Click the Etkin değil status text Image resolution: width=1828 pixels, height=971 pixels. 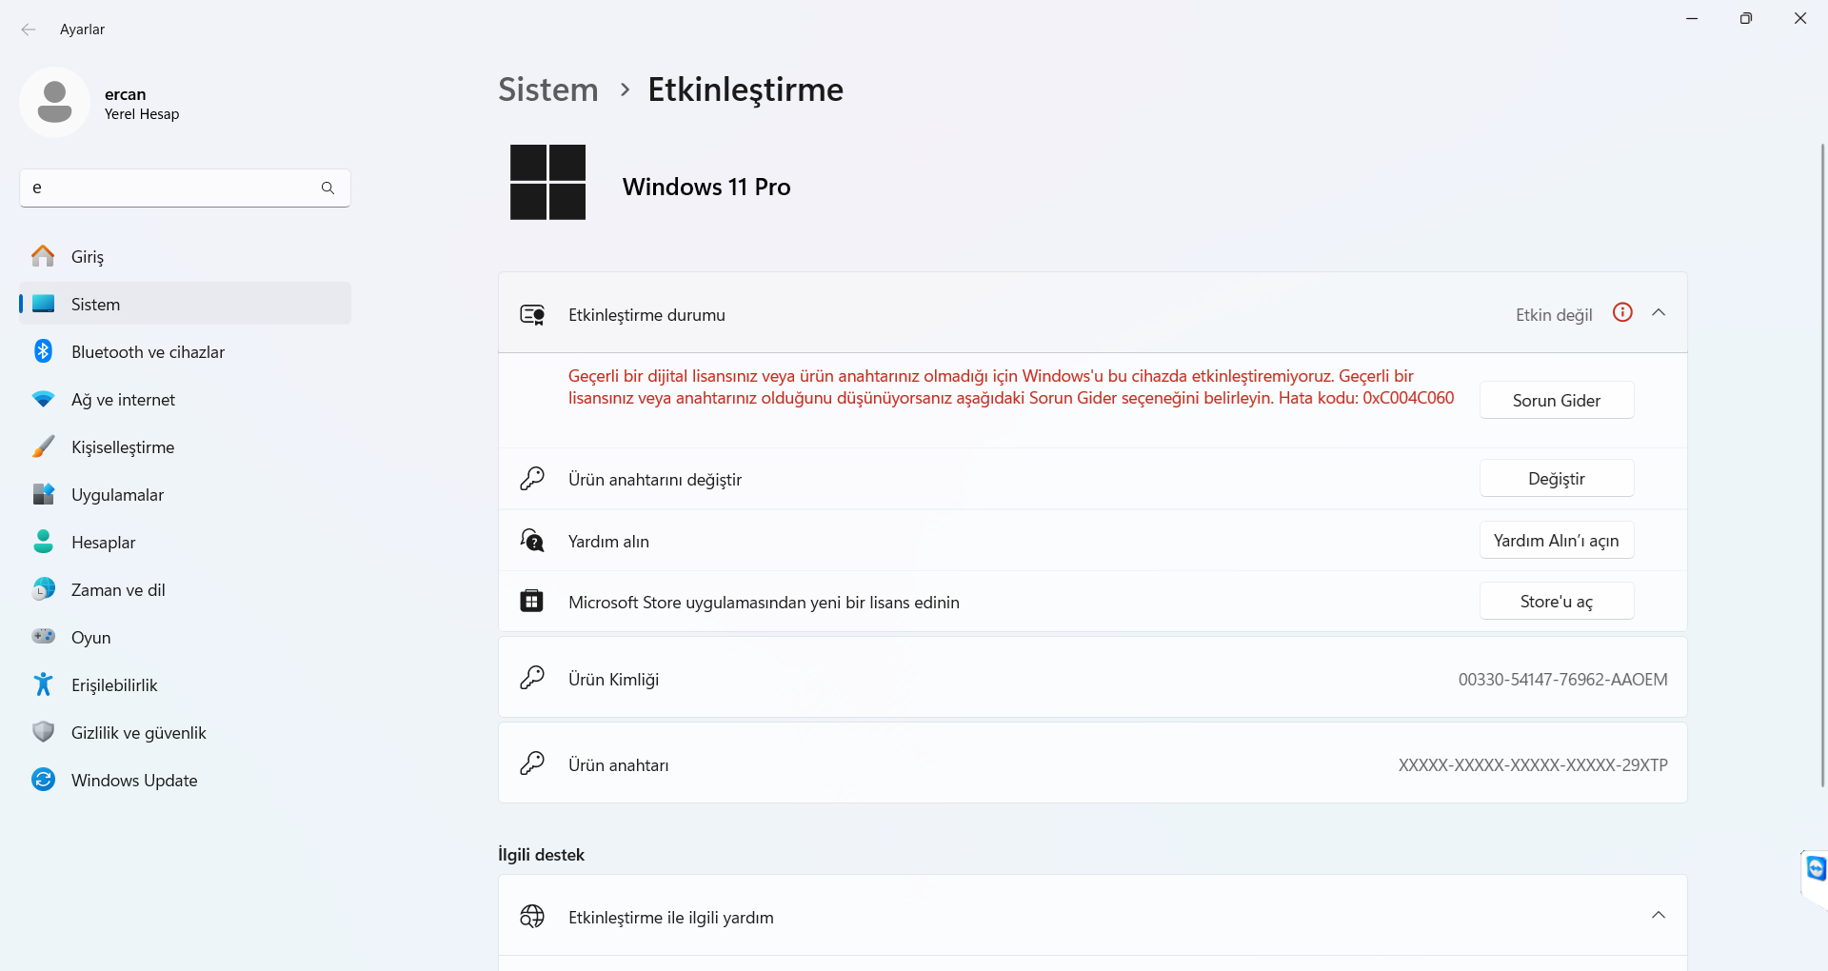(x=1554, y=314)
